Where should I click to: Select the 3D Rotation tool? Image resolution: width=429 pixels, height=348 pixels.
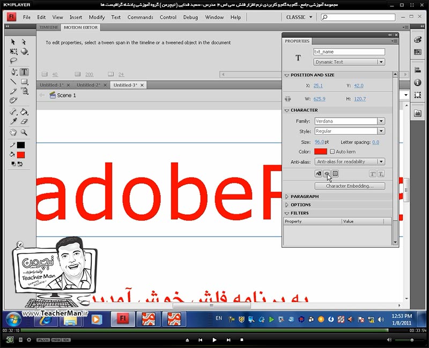coord(24,51)
